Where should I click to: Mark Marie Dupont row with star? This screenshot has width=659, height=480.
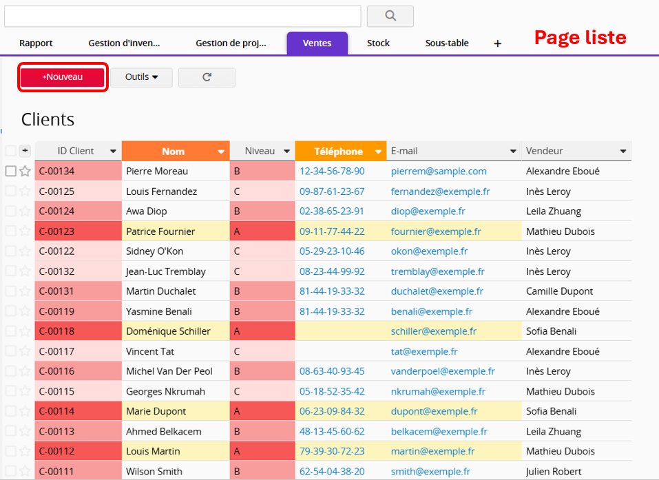point(25,411)
